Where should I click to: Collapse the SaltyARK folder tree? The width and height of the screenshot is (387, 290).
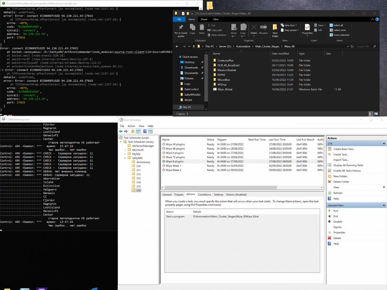[x=125, y=158]
